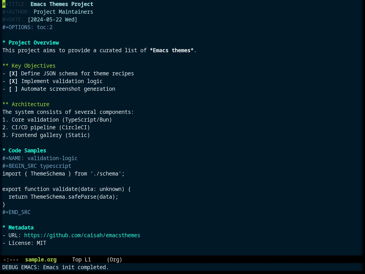Place cursor on title Emacs Themes Project
Image resolution: width=365 pixels, height=274 pixels.
[62, 4]
